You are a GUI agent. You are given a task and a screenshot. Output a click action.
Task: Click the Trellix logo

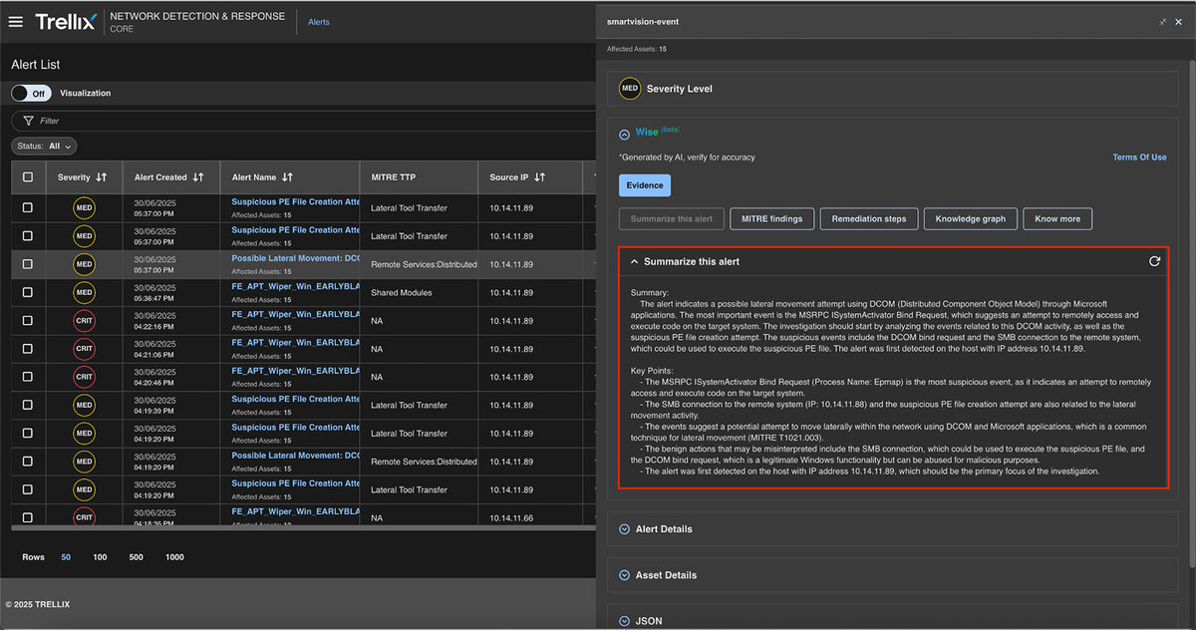coord(65,21)
